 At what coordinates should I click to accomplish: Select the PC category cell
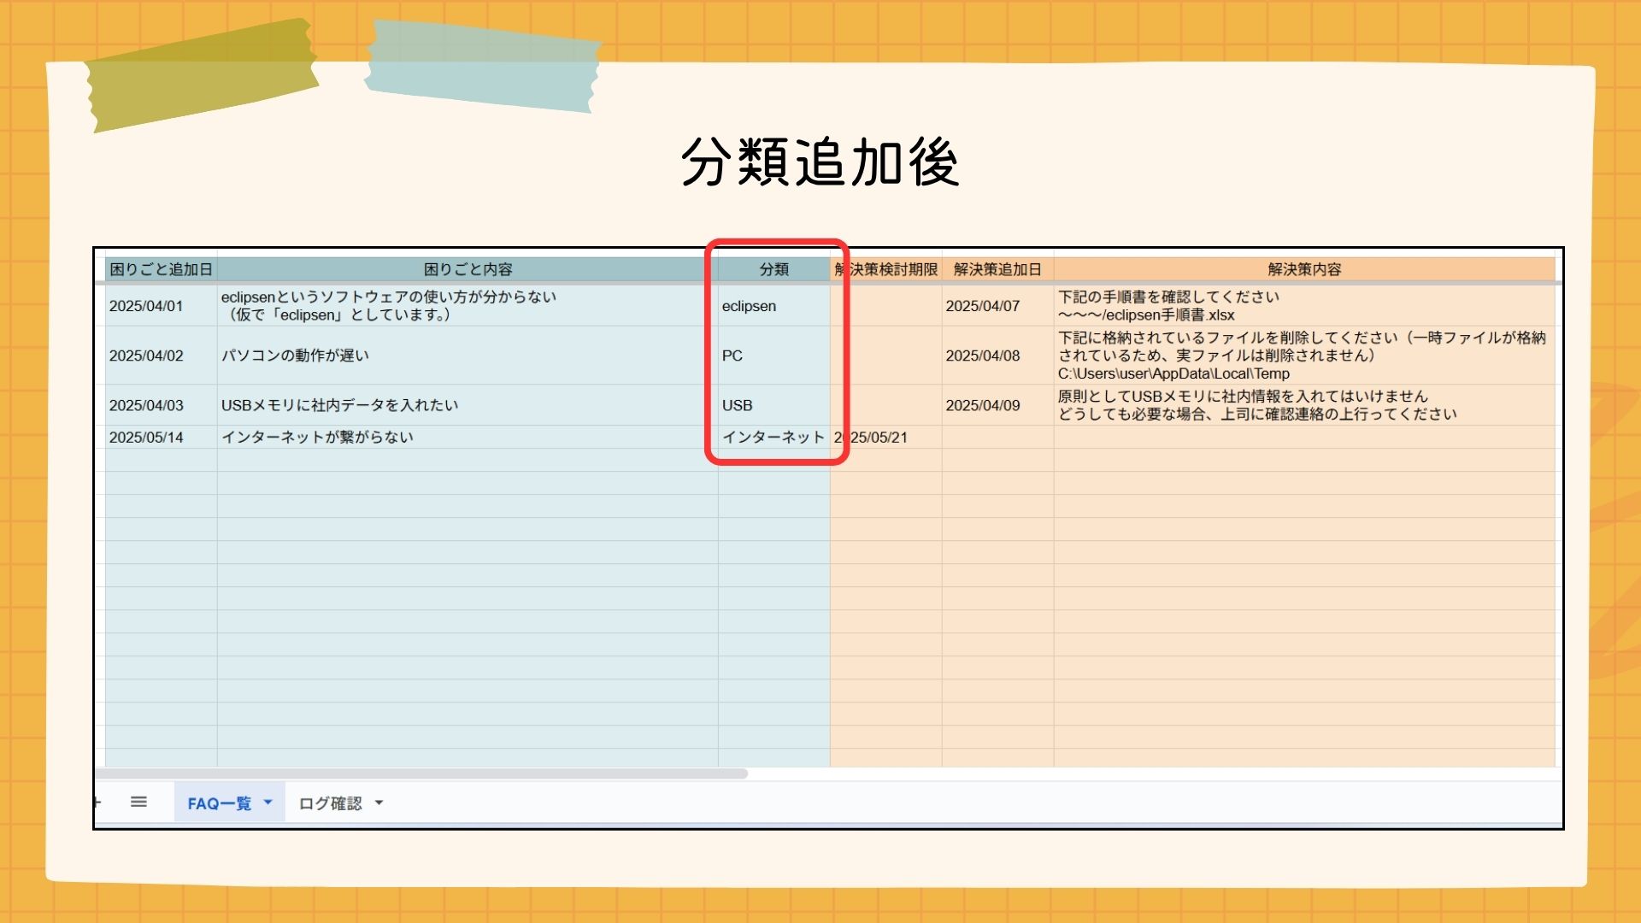732,356
